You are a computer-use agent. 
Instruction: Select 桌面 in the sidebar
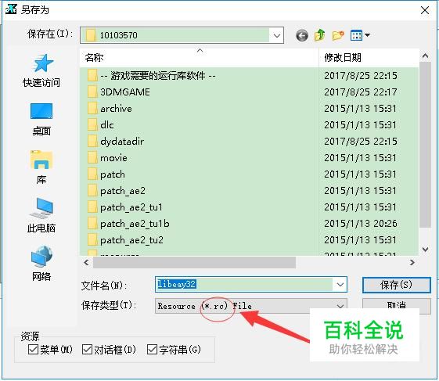41,119
